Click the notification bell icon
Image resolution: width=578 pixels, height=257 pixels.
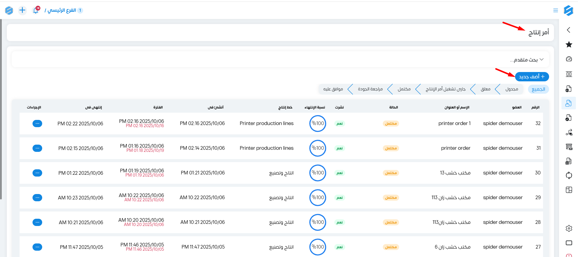click(36, 11)
